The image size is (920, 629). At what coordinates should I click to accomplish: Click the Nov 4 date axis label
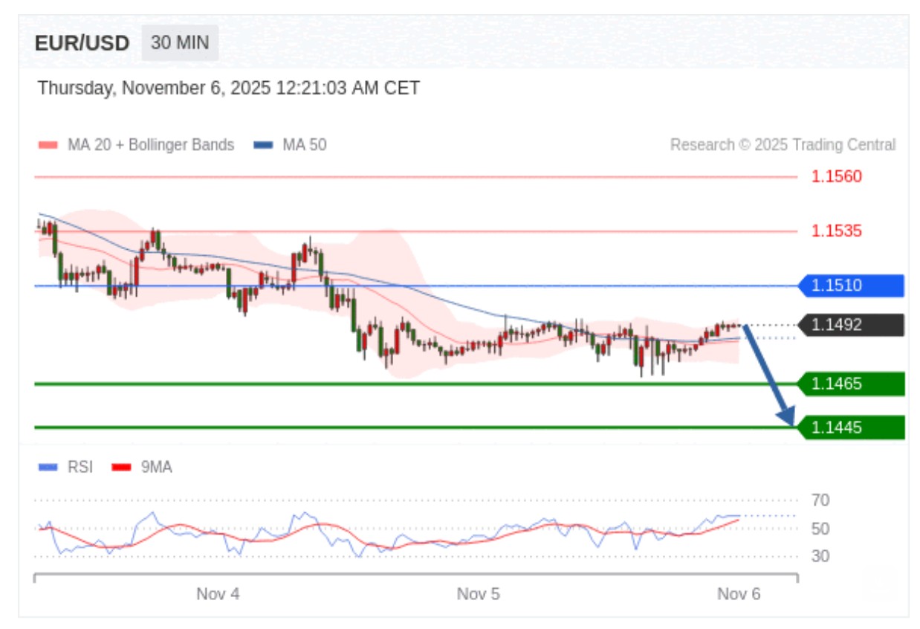tap(218, 594)
